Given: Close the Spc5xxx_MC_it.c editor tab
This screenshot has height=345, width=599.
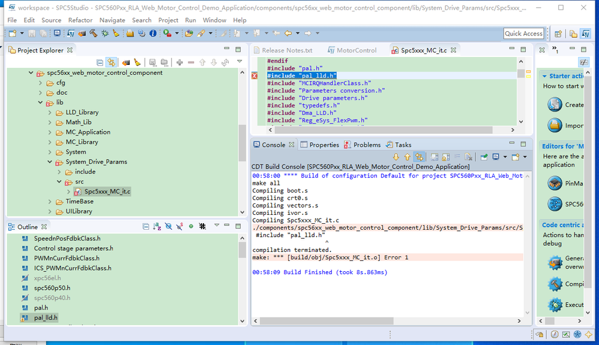Looking at the screenshot, I should [x=454, y=50].
